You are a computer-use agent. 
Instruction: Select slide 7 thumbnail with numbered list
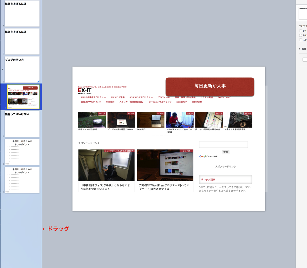coord(22,180)
